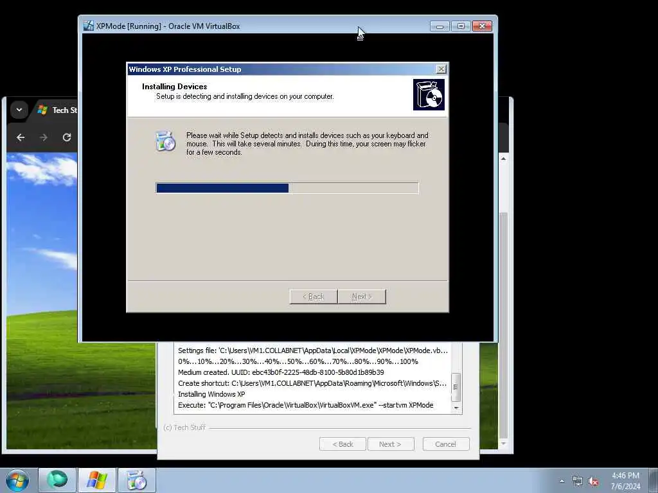Image resolution: width=658 pixels, height=493 pixels.
Task: Click the browser vertical scrollbar thumb
Action: tap(504, 325)
